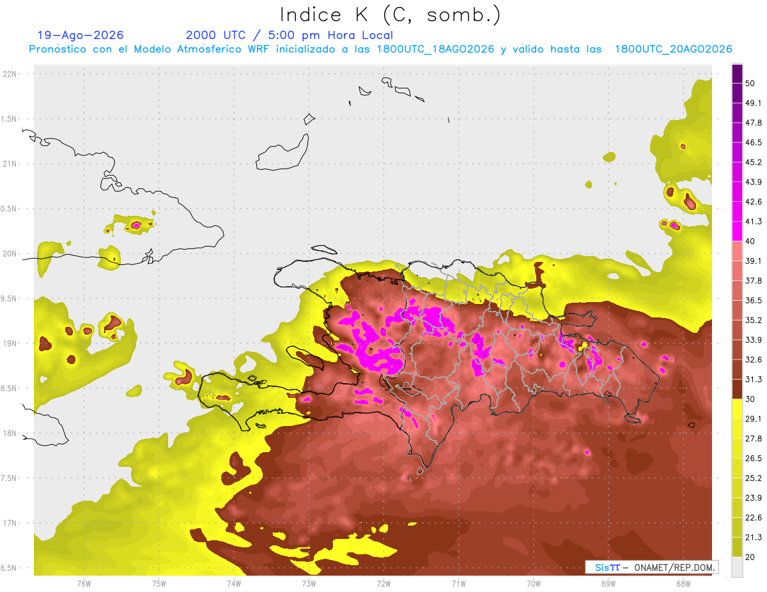The height and width of the screenshot is (592, 767).
Task: Click the colorbar value '37.8'
Action: (754, 281)
